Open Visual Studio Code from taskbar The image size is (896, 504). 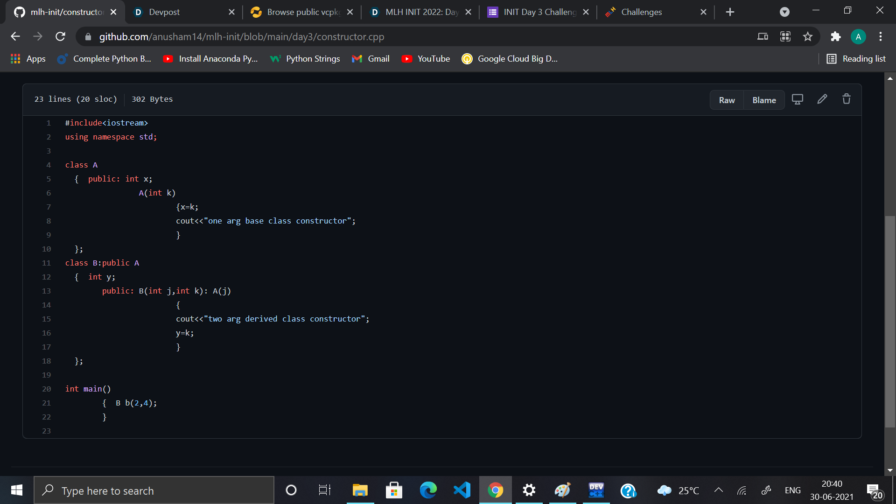pyautogui.click(x=462, y=490)
